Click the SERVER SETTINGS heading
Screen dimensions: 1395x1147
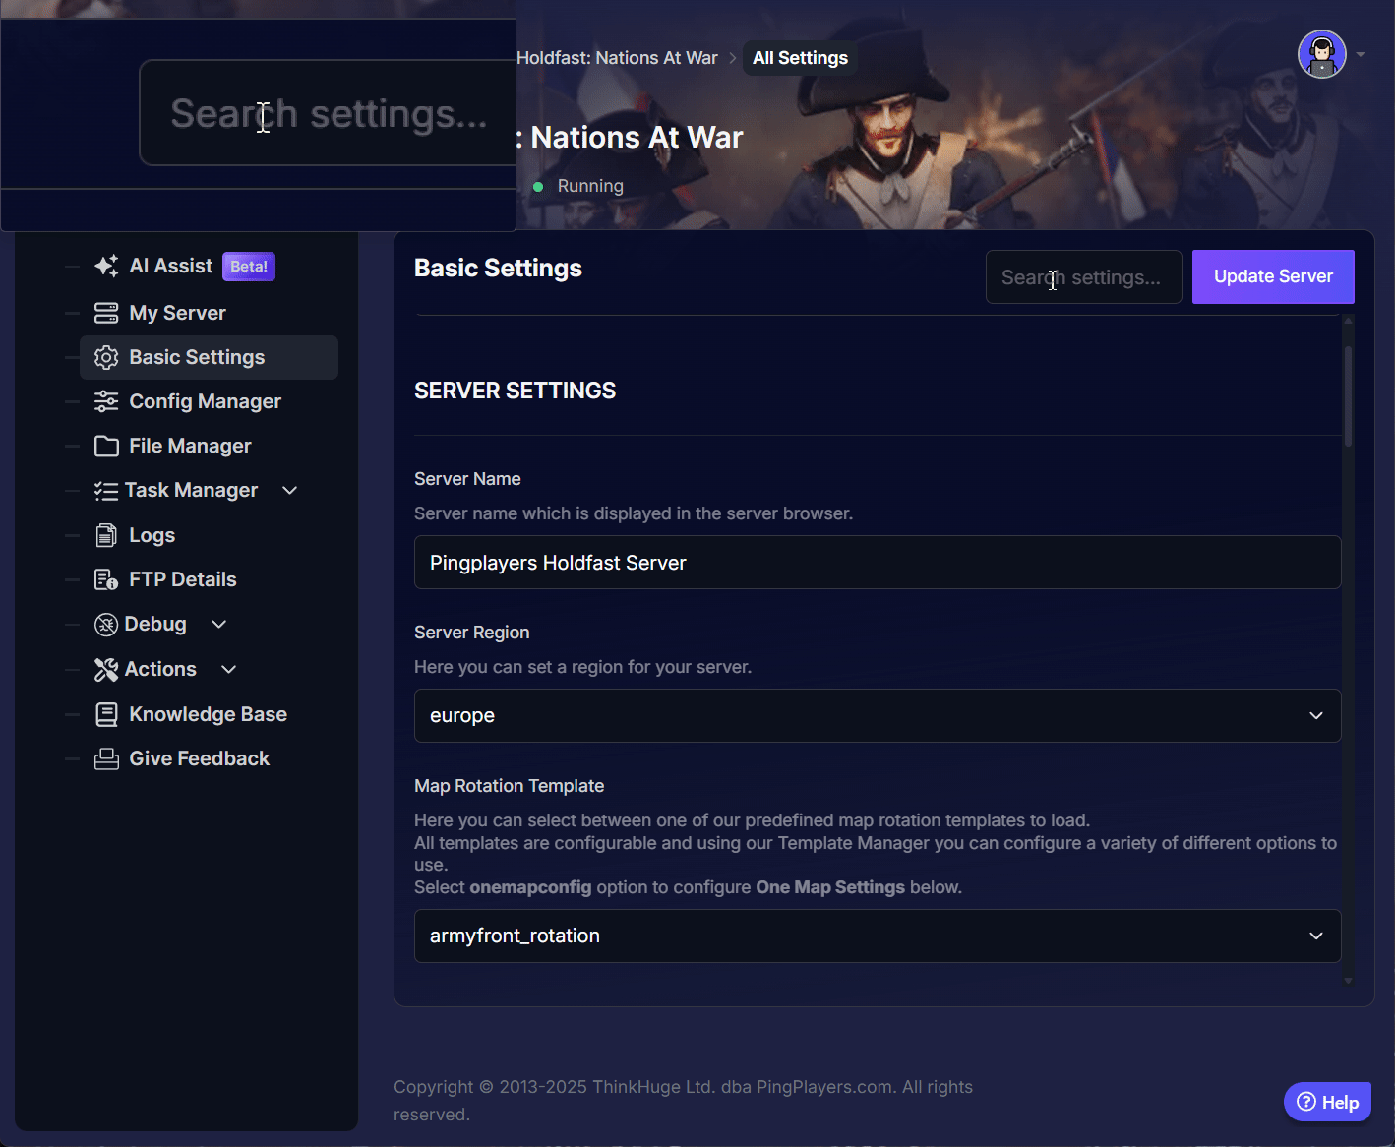pyautogui.click(x=515, y=391)
